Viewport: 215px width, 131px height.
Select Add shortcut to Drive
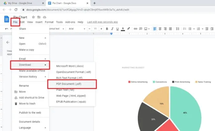[30, 98]
